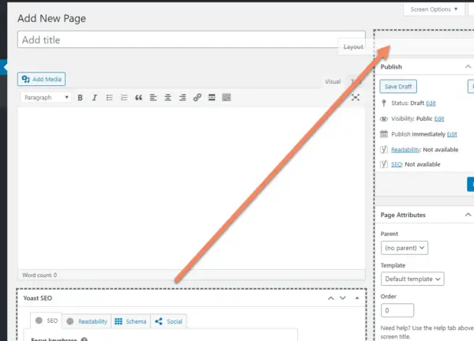Select the Yoast Schema tab

pos(130,321)
